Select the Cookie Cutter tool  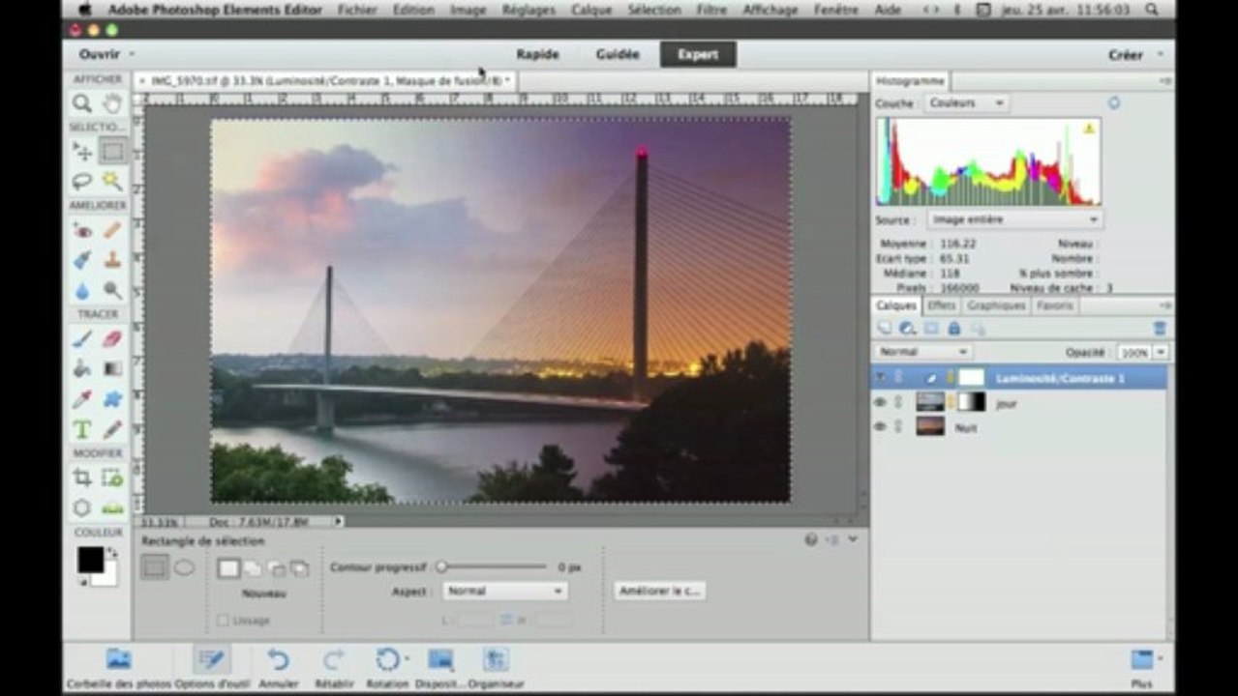coord(82,507)
